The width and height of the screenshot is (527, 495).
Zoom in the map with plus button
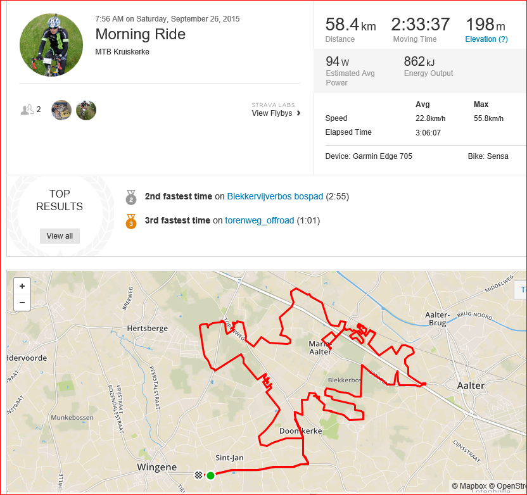click(22, 286)
